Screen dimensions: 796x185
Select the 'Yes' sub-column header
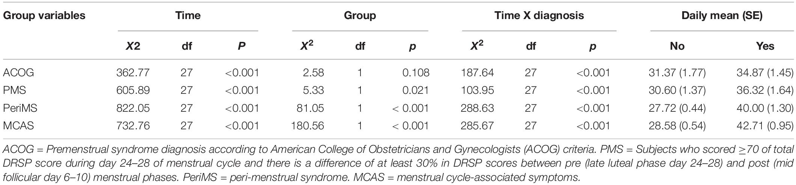[765, 46]
